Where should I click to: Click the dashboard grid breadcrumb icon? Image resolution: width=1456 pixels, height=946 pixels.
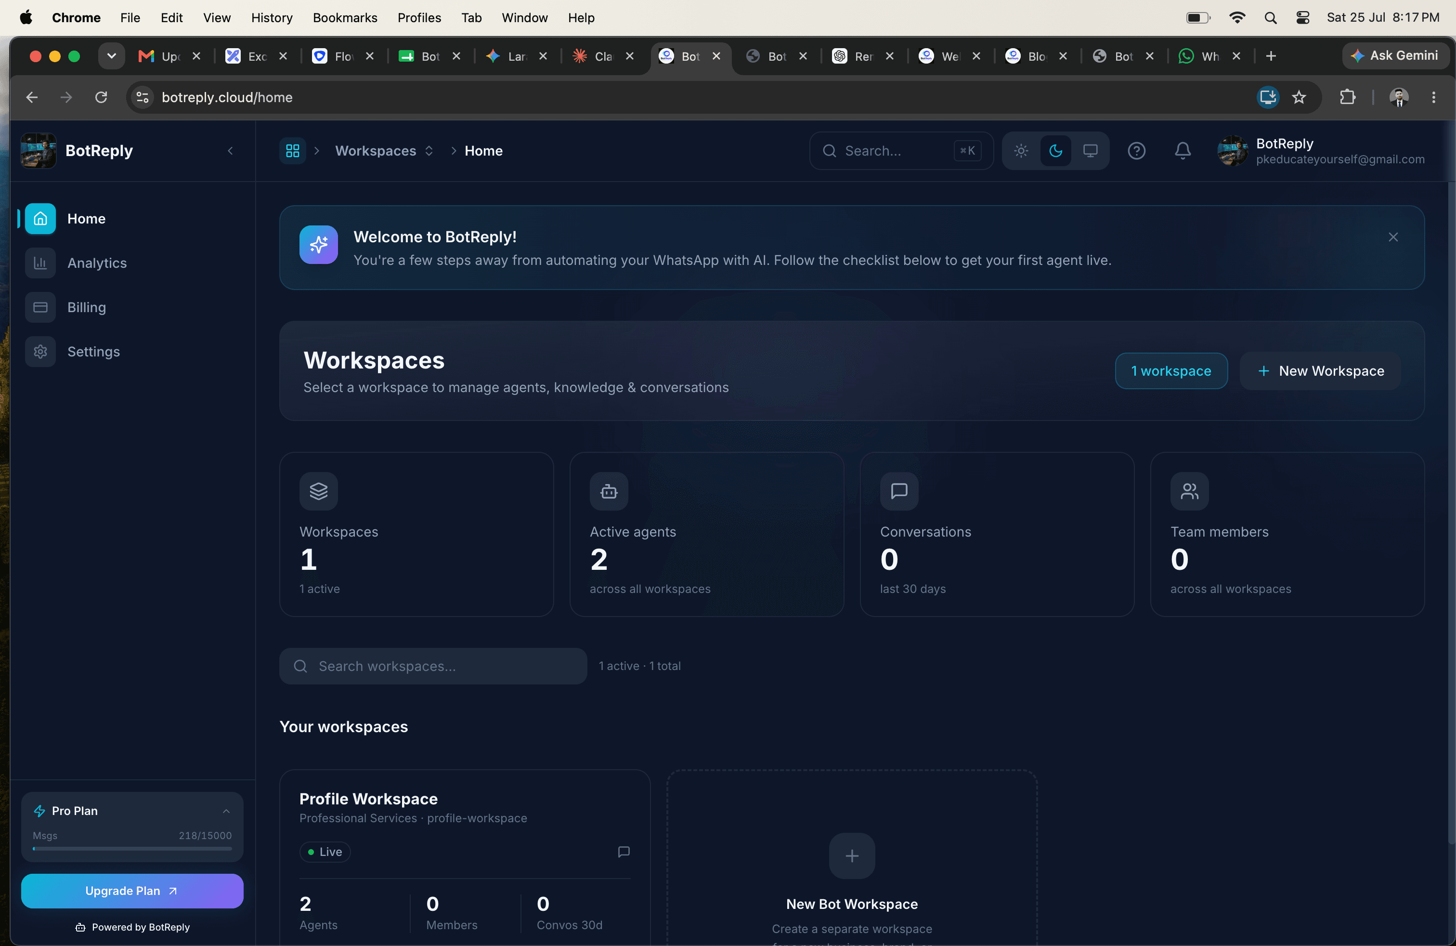click(292, 151)
